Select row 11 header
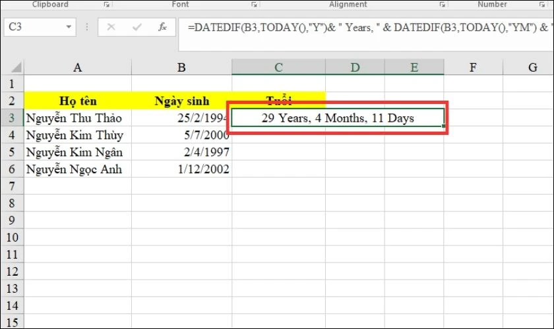Viewport: 554px width, 329px height. pyautogui.click(x=13, y=254)
